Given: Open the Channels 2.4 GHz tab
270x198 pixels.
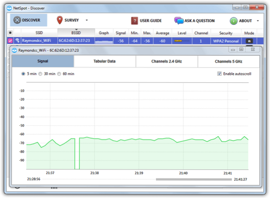Looking at the screenshot, I should pyautogui.click(x=166, y=61).
